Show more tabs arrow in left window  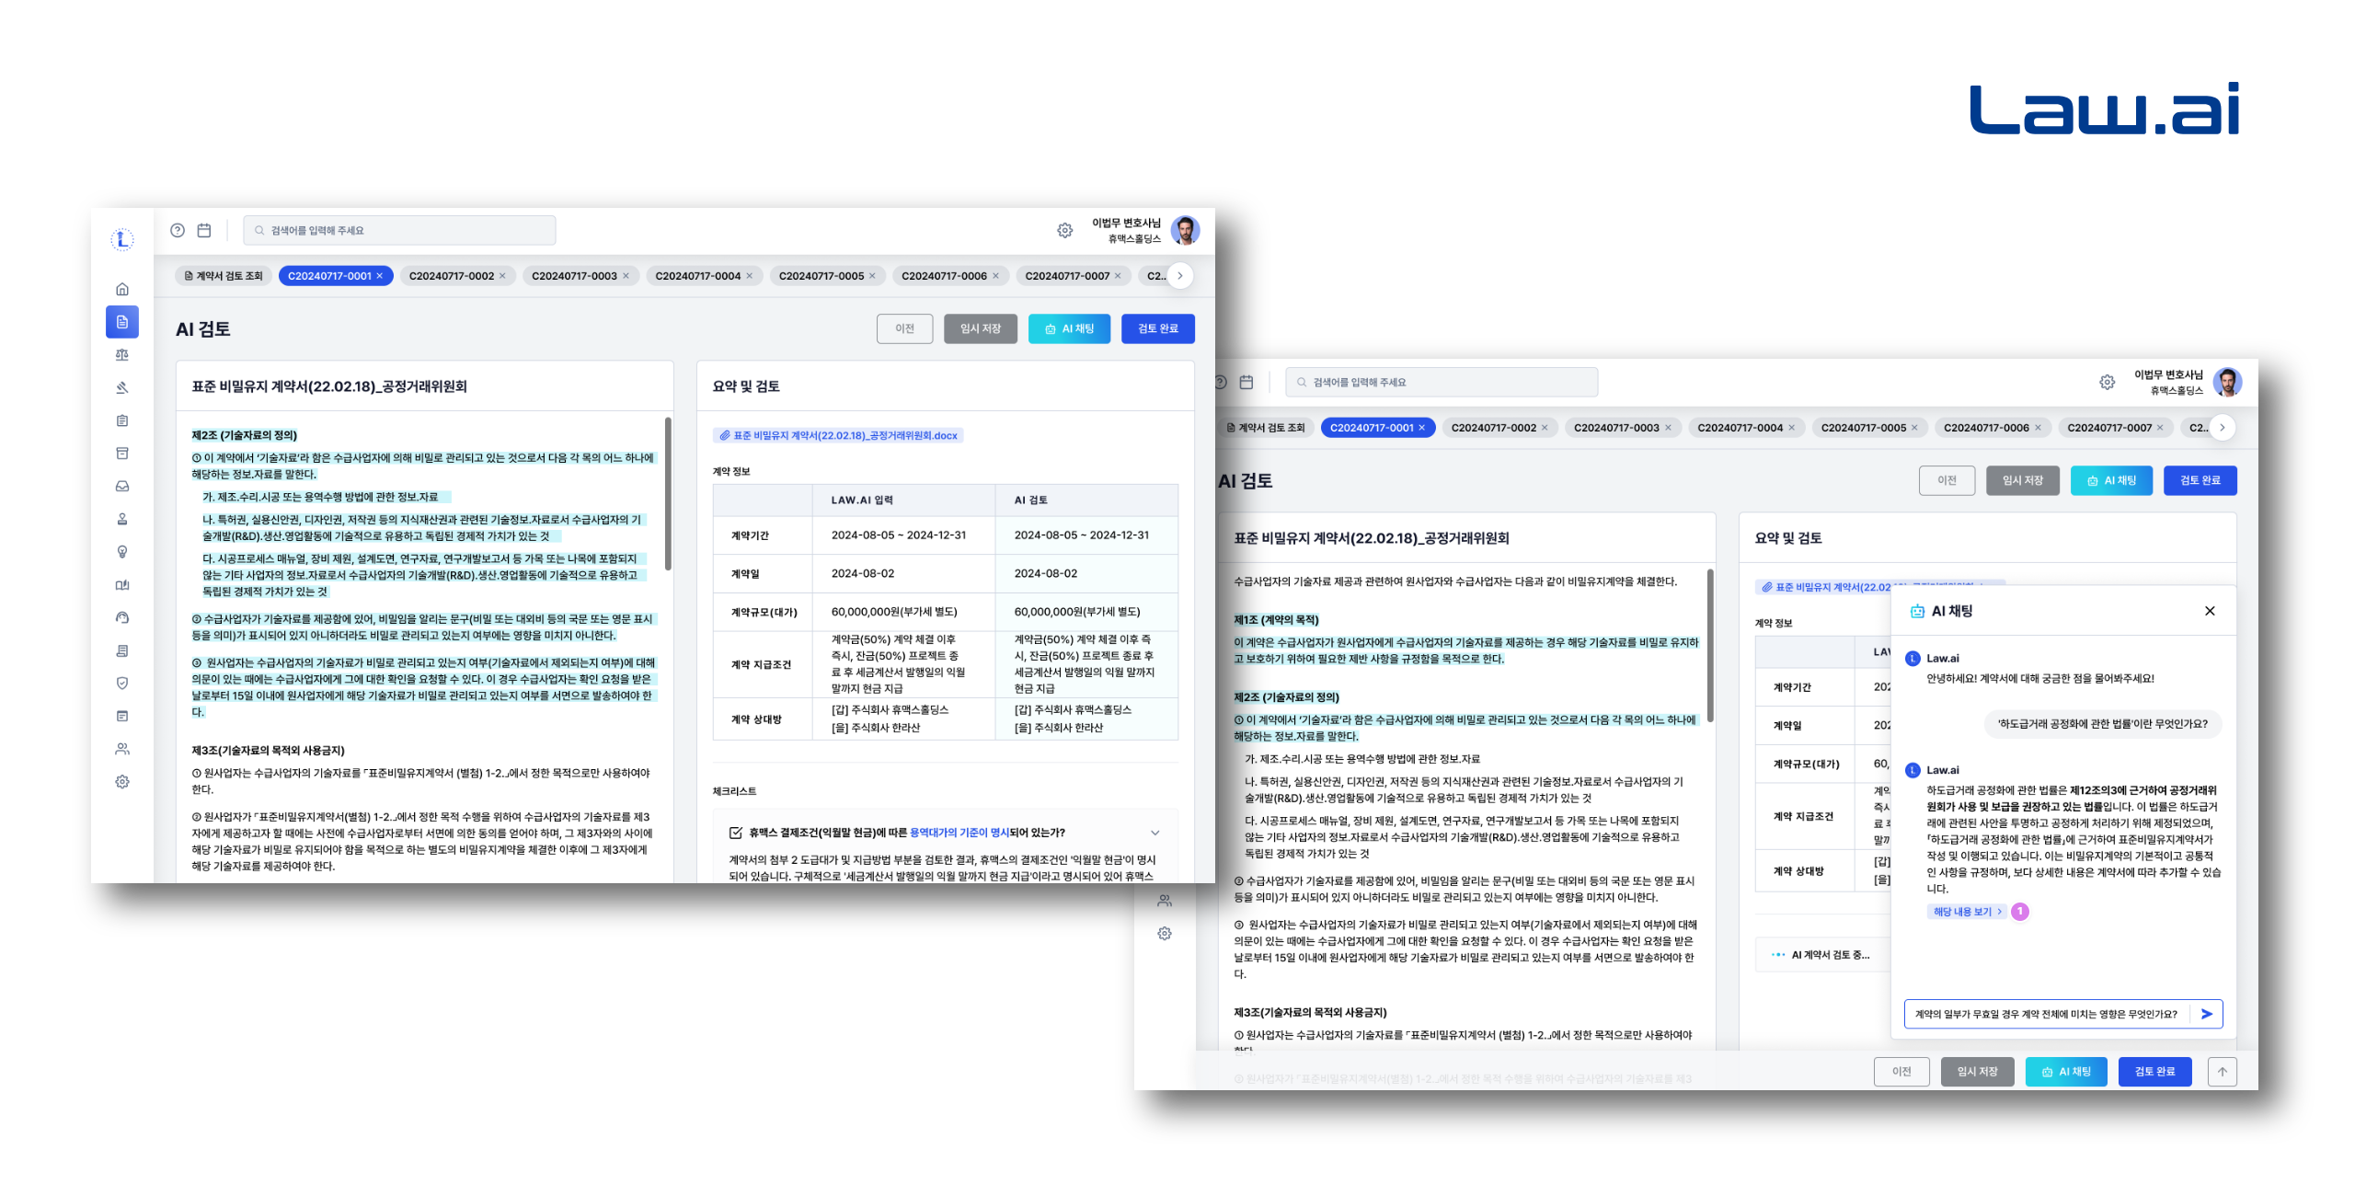point(1180,276)
